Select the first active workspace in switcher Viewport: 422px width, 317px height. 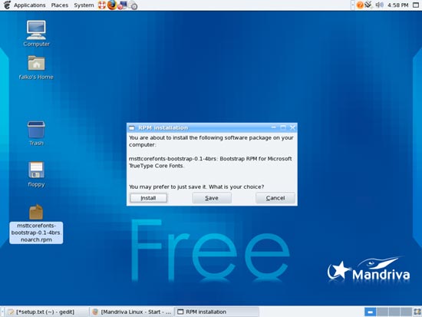pos(371,312)
